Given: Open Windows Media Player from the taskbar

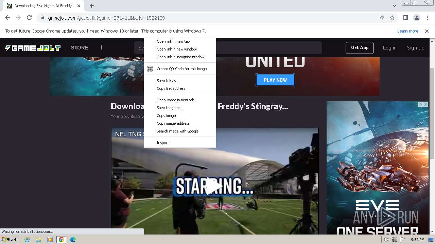Looking at the screenshot, I should point(50,240).
